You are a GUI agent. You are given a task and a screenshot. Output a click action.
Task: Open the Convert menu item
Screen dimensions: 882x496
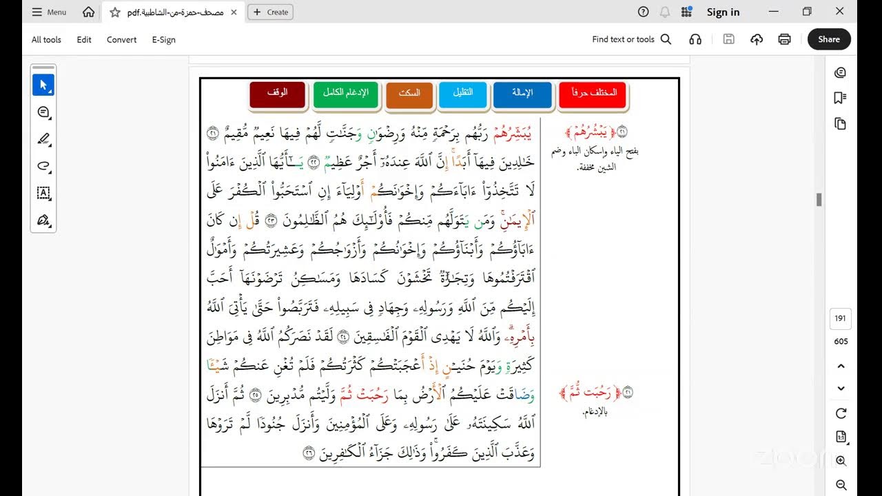click(x=121, y=39)
